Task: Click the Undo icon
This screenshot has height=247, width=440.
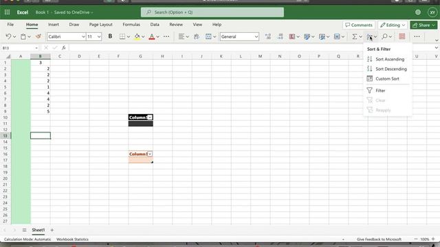Action: pyautogui.click(x=8, y=36)
